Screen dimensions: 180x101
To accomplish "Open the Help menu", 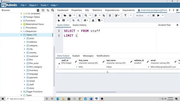I will pyautogui.click(x=54, y=5).
